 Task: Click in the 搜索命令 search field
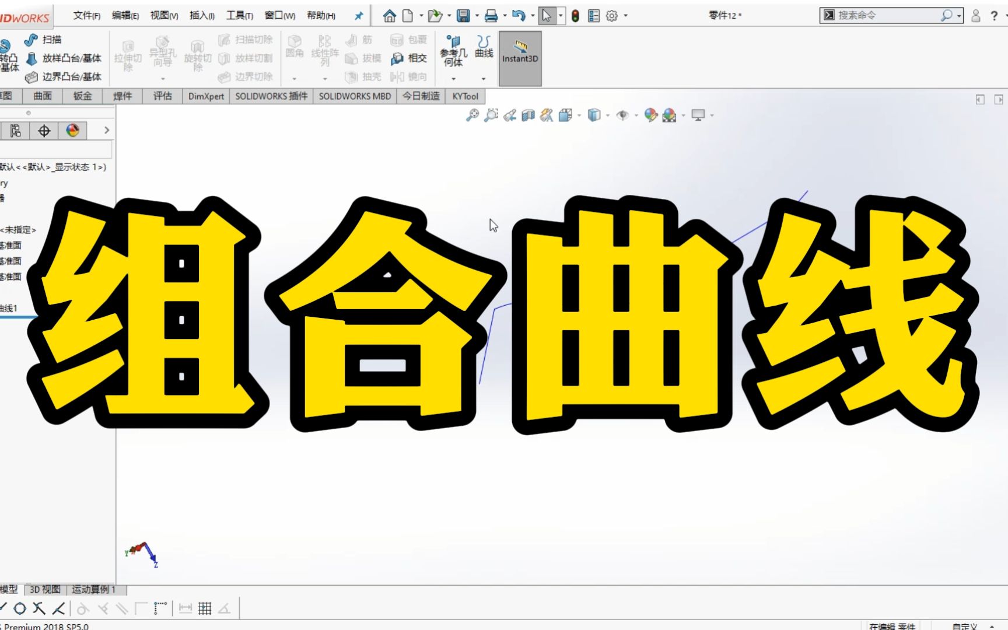[887, 15]
